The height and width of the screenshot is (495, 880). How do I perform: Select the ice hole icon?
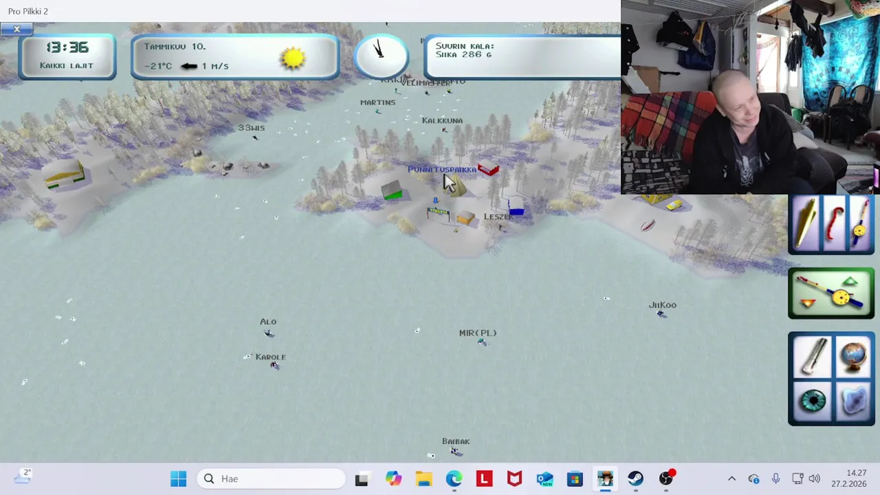[x=852, y=401]
